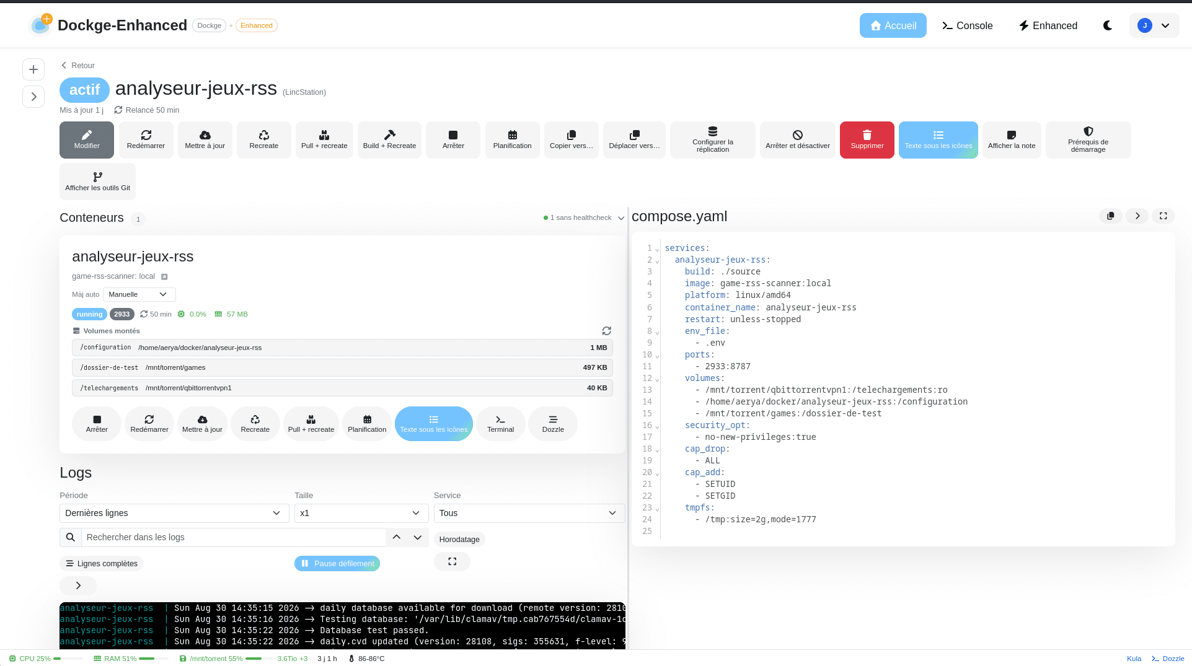
Task: Open the Période Dernières lignes dropdown
Action: 174,513
